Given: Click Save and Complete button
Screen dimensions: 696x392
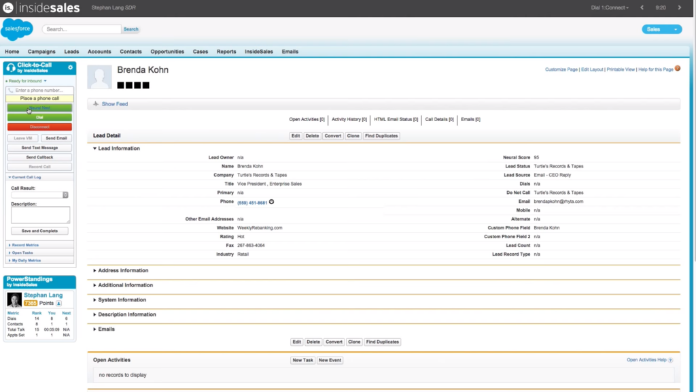Looking at the screenshot, I should point(39,231).
